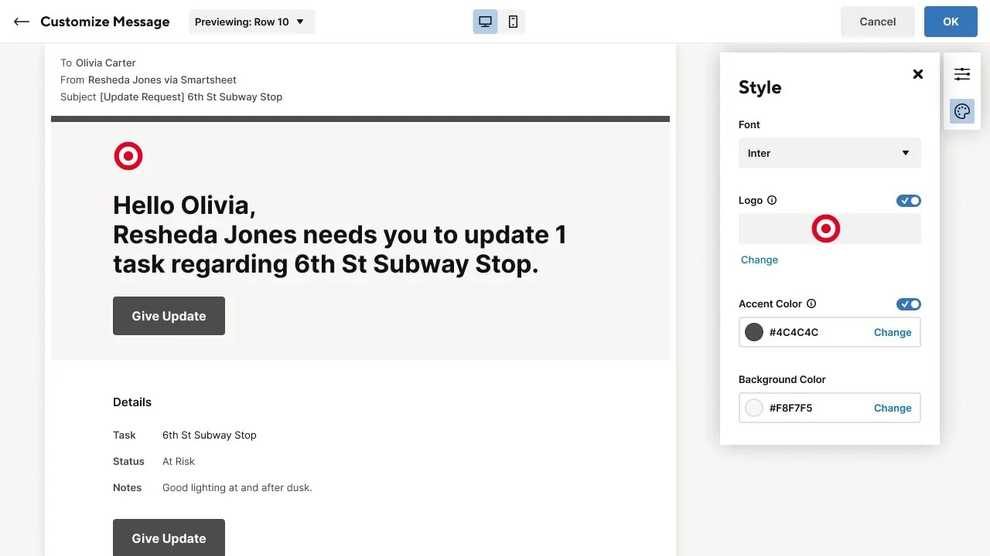Click the Style panel heading
This screenshot has height=556, width=990.
coord(760,87)
